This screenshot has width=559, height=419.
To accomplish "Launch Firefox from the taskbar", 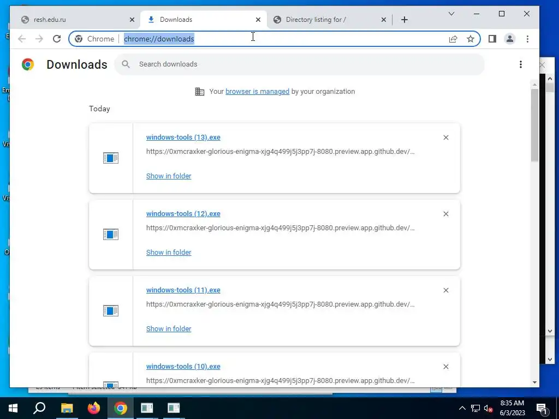I will pos(94,408).
